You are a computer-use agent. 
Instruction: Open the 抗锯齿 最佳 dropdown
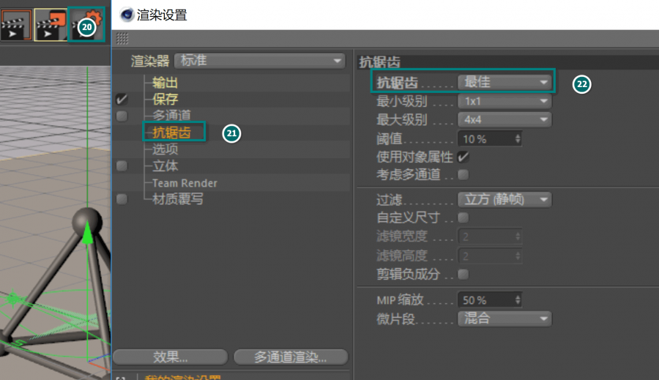pyautogui.click(x=505, y=82)
